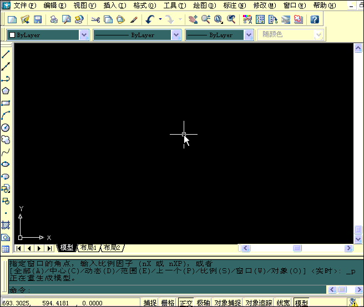The image size is (364, 307).
Task: Select the Polyline tool
Action: (6, 79)
